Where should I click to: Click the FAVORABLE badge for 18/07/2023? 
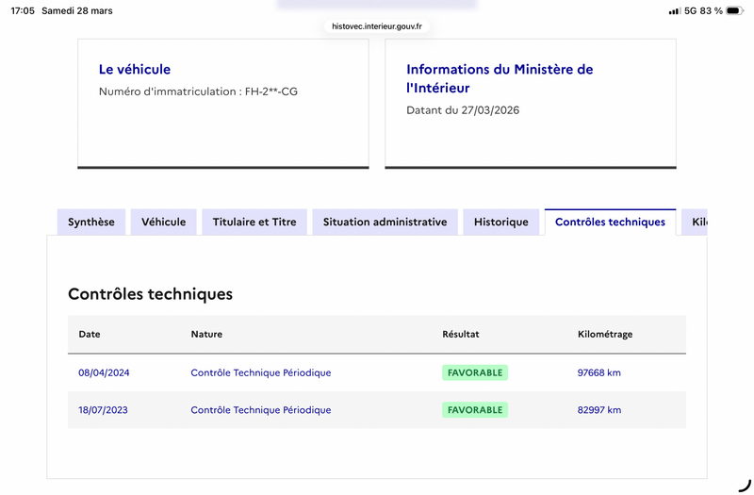coord(475,410)
